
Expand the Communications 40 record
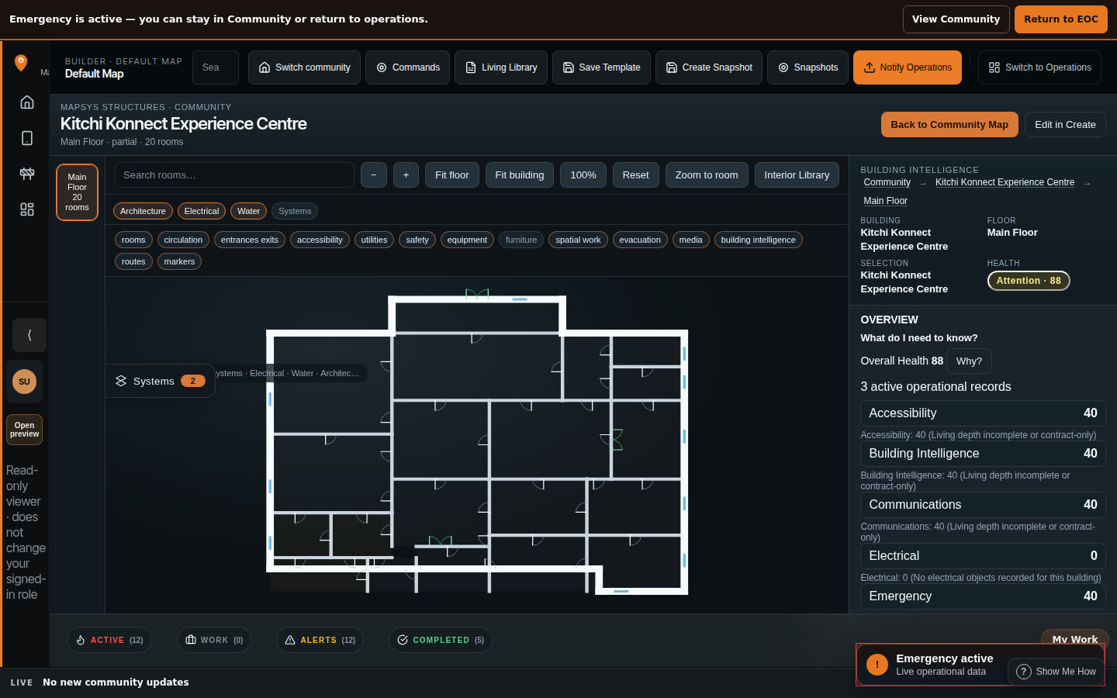pos(983,505)
